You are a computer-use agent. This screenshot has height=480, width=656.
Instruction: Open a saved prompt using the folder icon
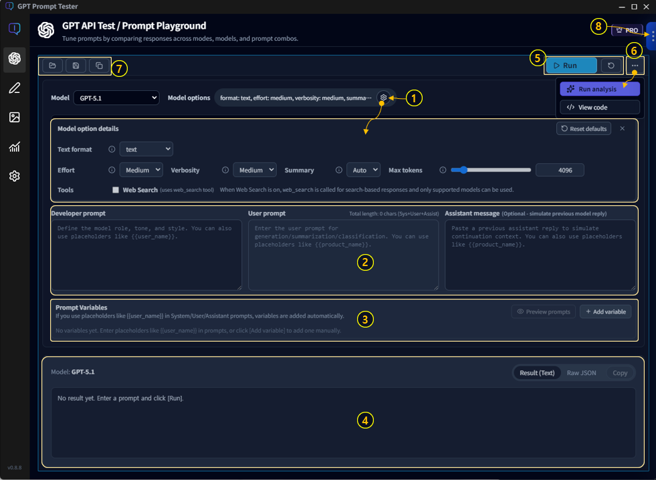[x=52, y=66]
